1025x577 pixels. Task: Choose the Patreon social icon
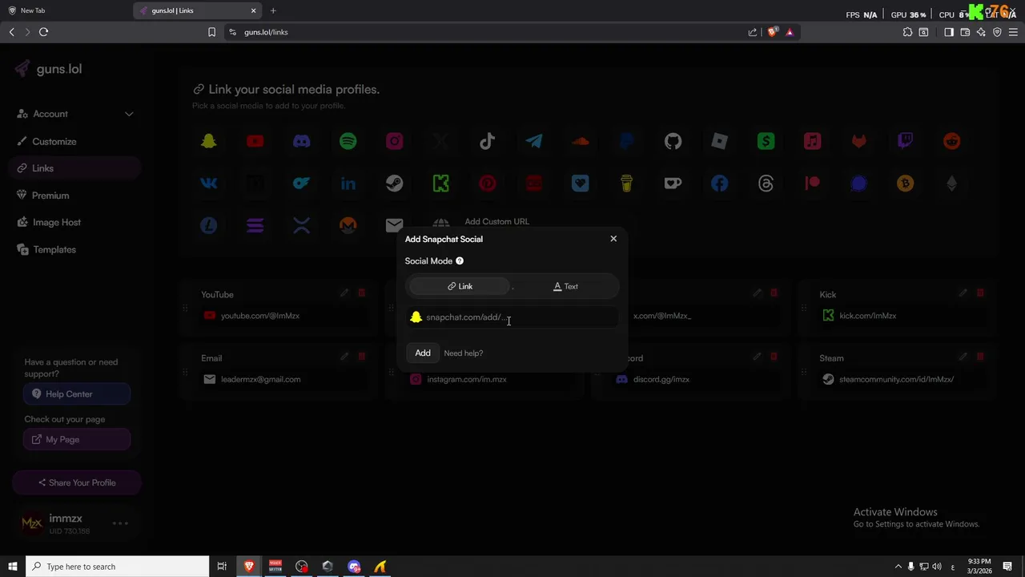[813, 184]
